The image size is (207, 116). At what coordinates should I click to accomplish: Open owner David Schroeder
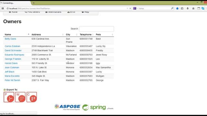pos(13,50)
